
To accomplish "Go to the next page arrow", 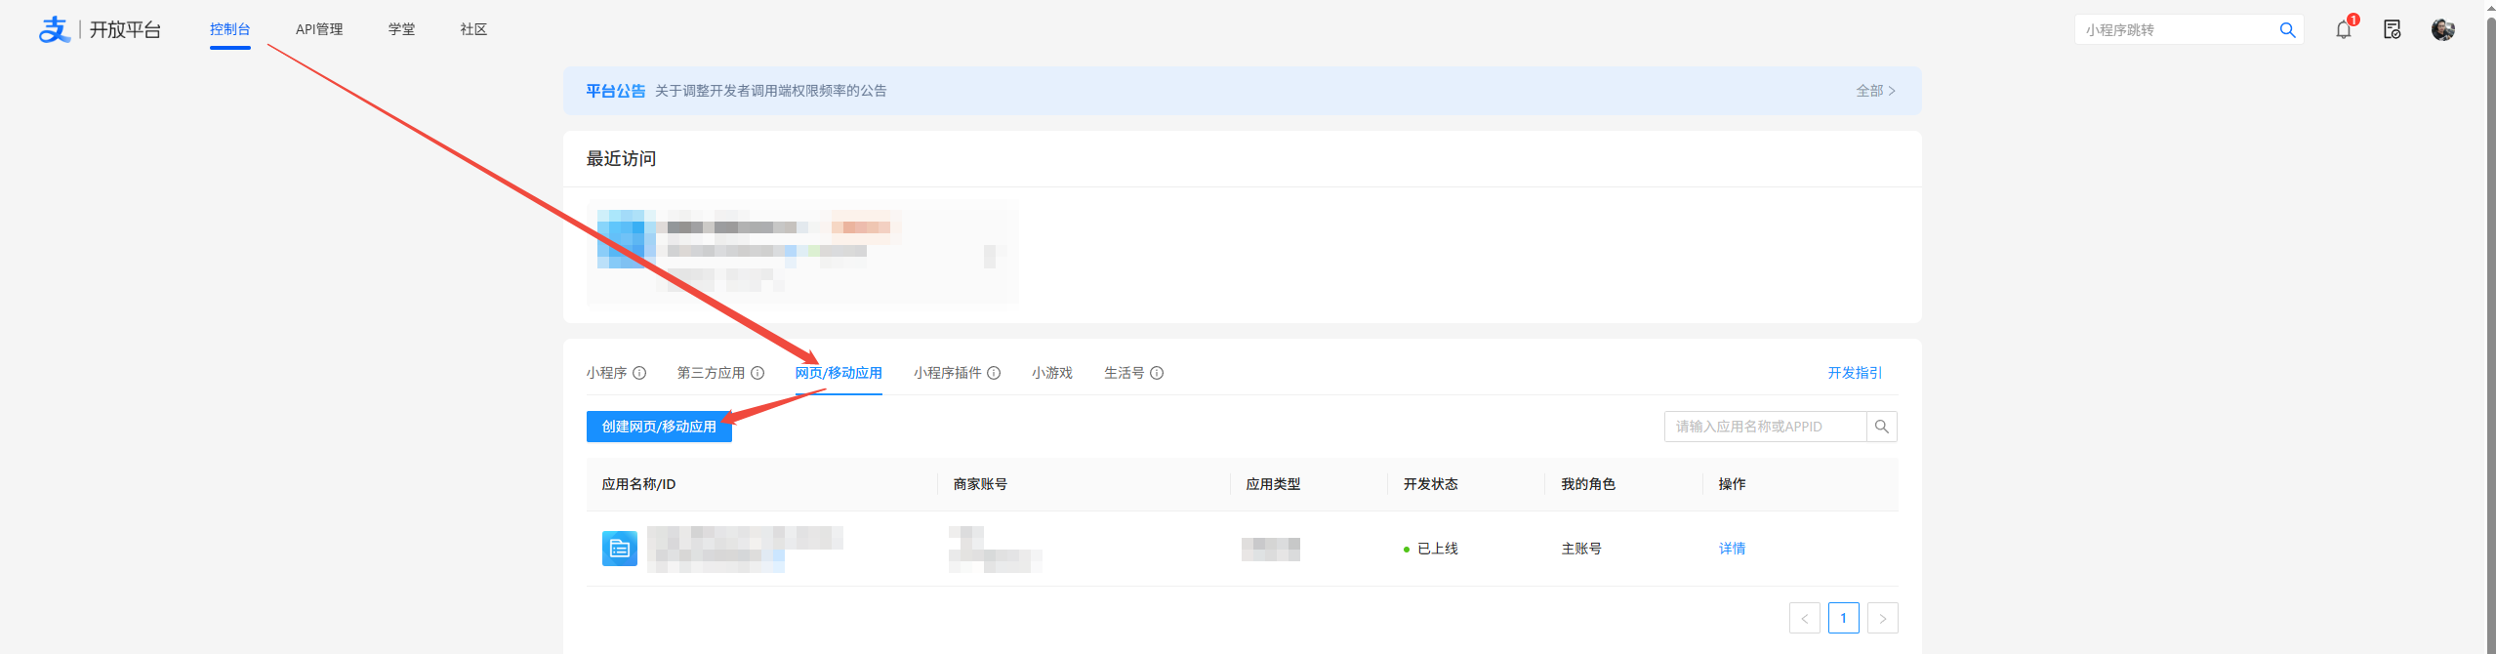I will (1882, 618).
